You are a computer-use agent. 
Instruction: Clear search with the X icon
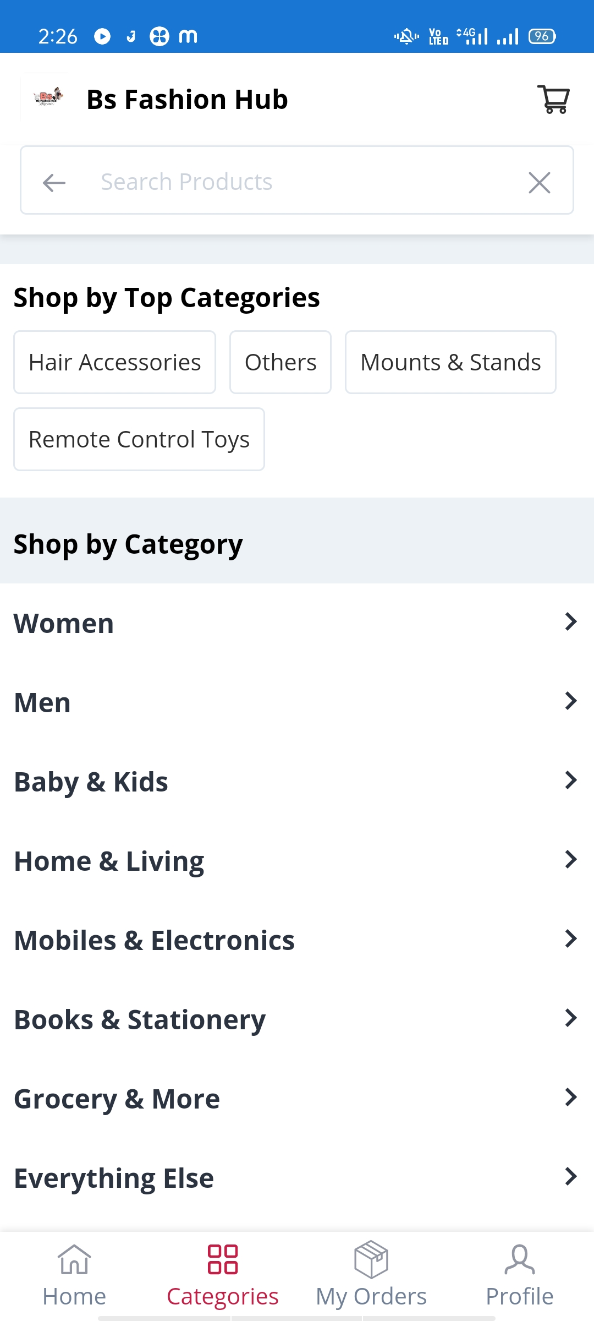(x=540, y=183)
